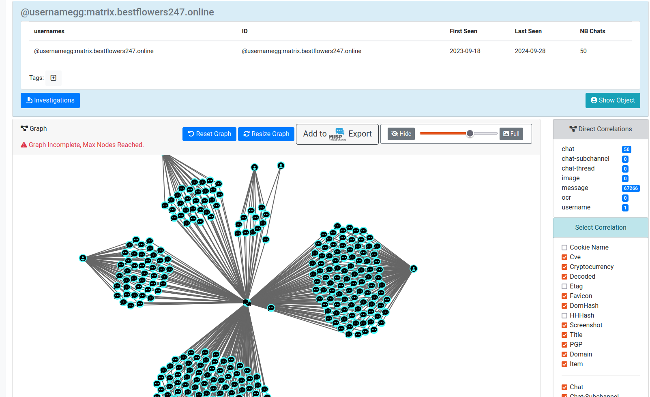Toggle the Favicon checkbox

pos(564,296)
